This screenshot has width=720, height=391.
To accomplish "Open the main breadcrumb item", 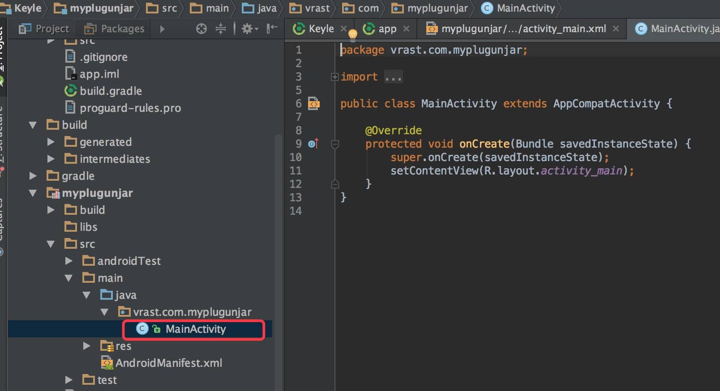I will 210,8.
